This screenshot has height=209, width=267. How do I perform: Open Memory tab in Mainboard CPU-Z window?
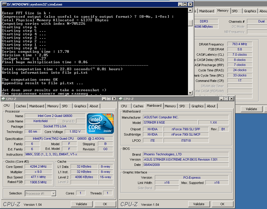pos(170,106)
